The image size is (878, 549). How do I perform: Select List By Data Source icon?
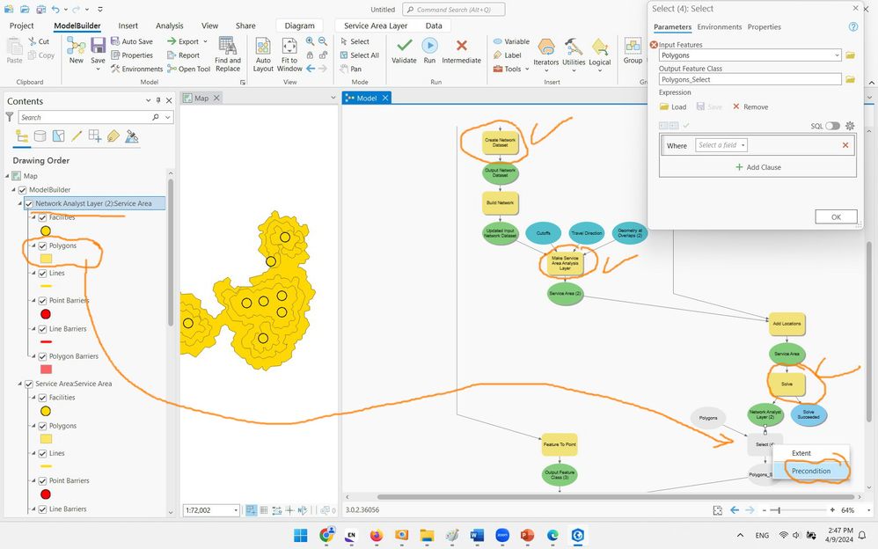tap(40, 136)
